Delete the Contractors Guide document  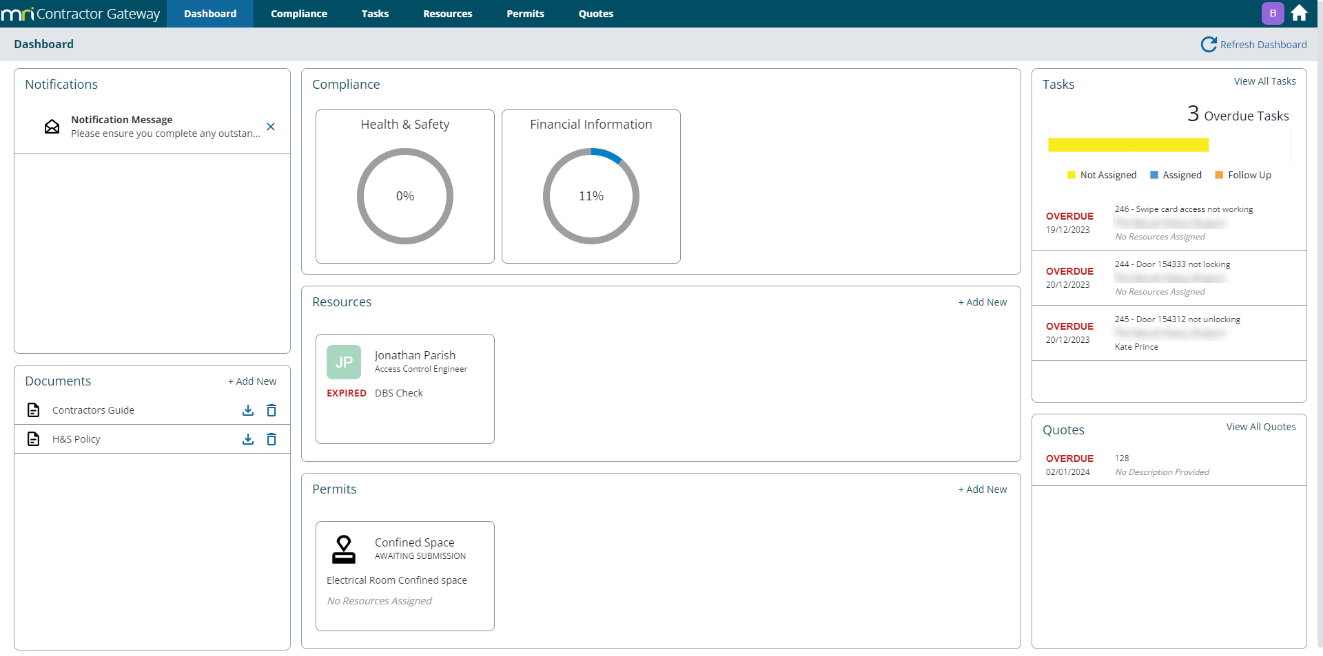click(271, 410)
